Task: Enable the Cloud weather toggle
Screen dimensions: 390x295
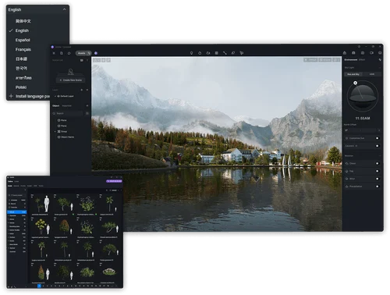Action: (x=378, y=163)
